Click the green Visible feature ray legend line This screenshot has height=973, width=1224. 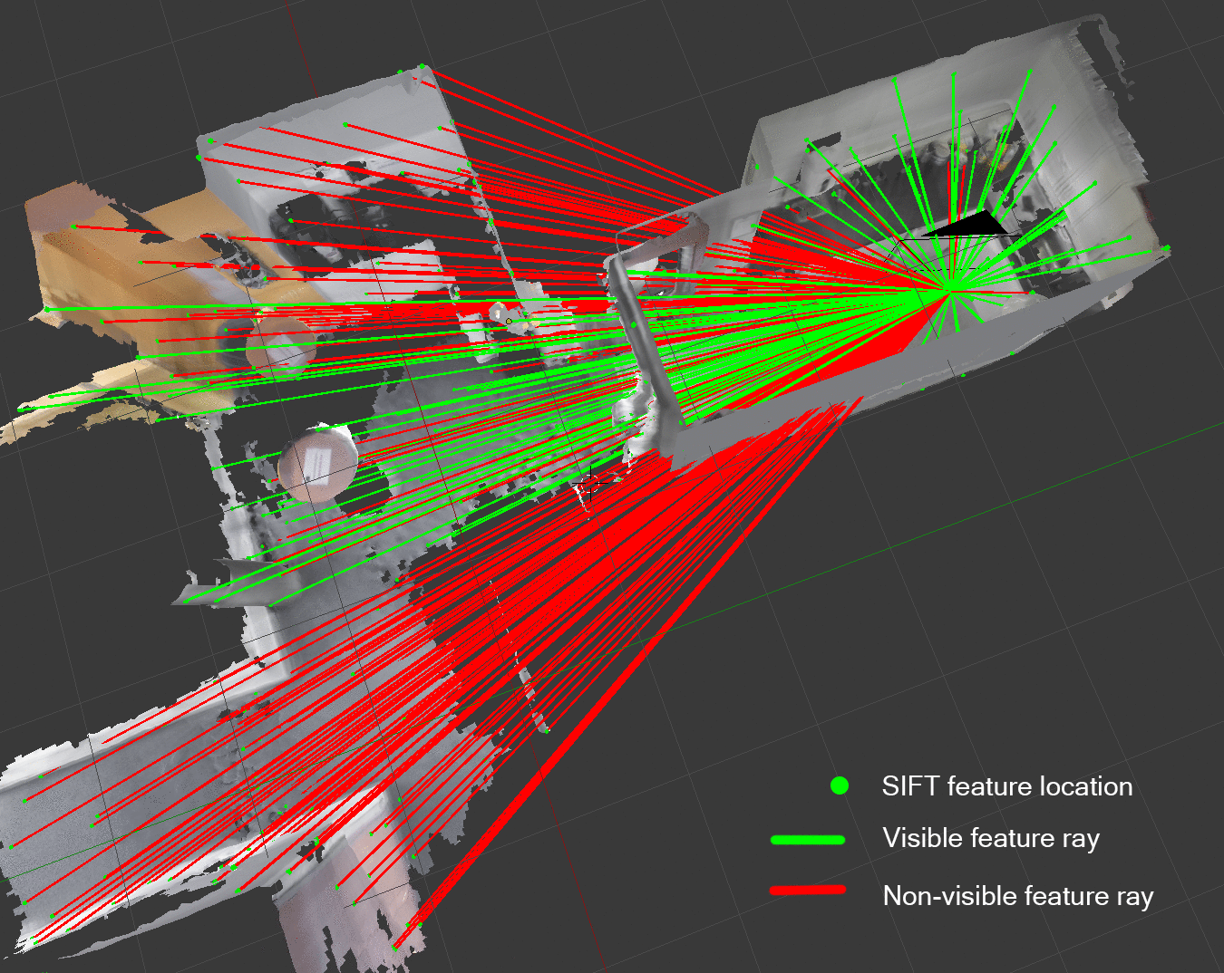(807, 840)
